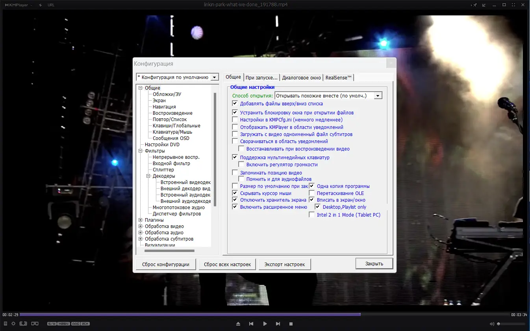Select 'Сплиттер' in settings tree
The image size is (530, 331).
coord(163,170)
